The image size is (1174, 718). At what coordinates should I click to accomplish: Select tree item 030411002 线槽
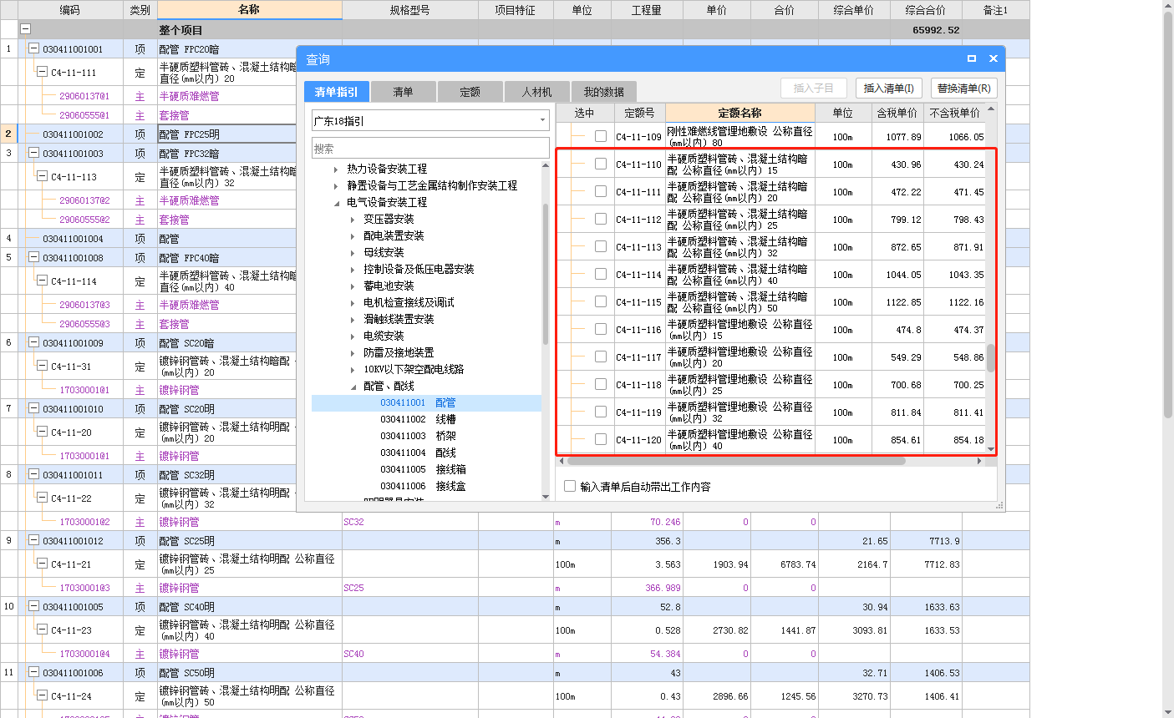pyautogui.click(x=418, y=419)
